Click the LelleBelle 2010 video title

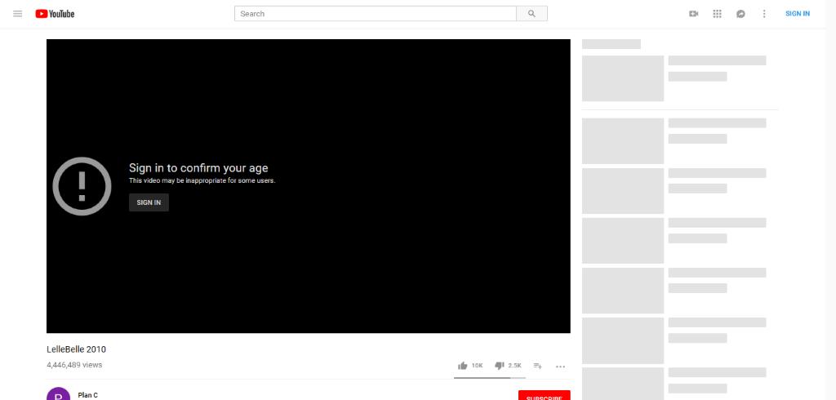(x=77, y=349)
